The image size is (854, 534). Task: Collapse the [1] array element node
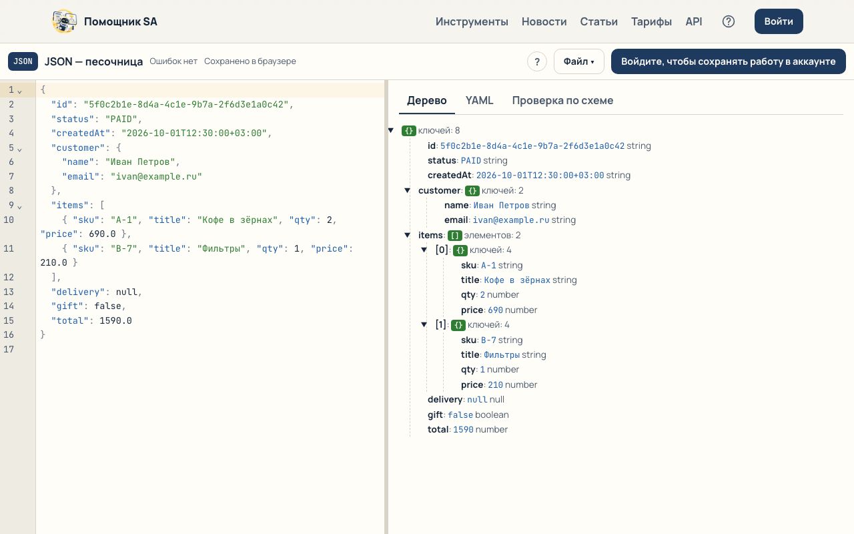[x=424, y=325]
